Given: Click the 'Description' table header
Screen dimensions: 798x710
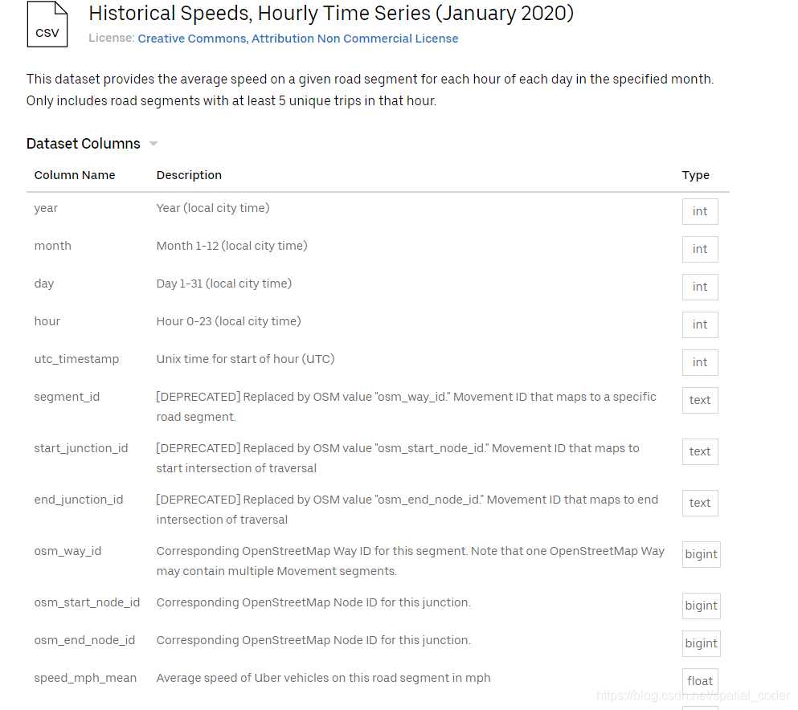Looking at the screenshot, I should 189,175.
